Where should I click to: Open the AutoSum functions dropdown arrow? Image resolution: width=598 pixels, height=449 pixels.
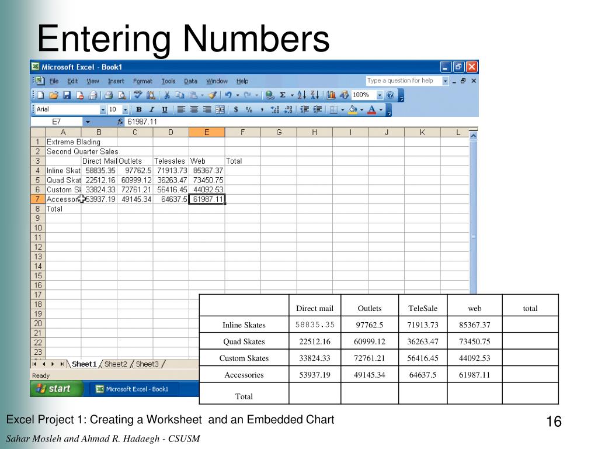pyautogui.click(x=292, y=95)
